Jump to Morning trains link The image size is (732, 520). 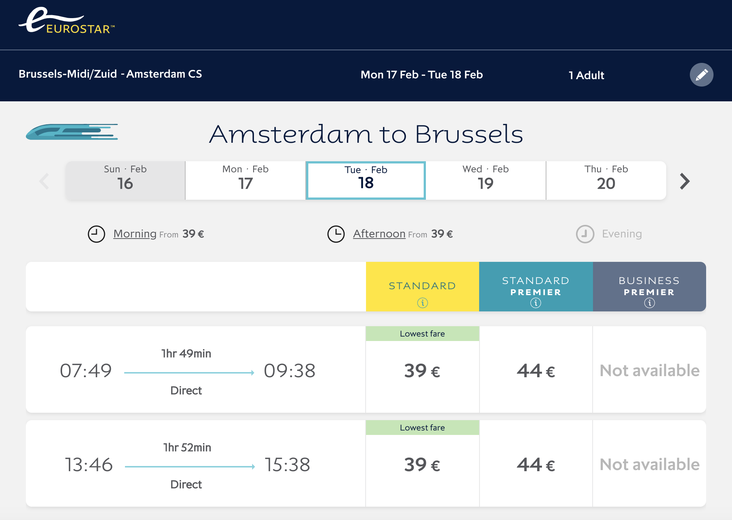coord(135,234)
